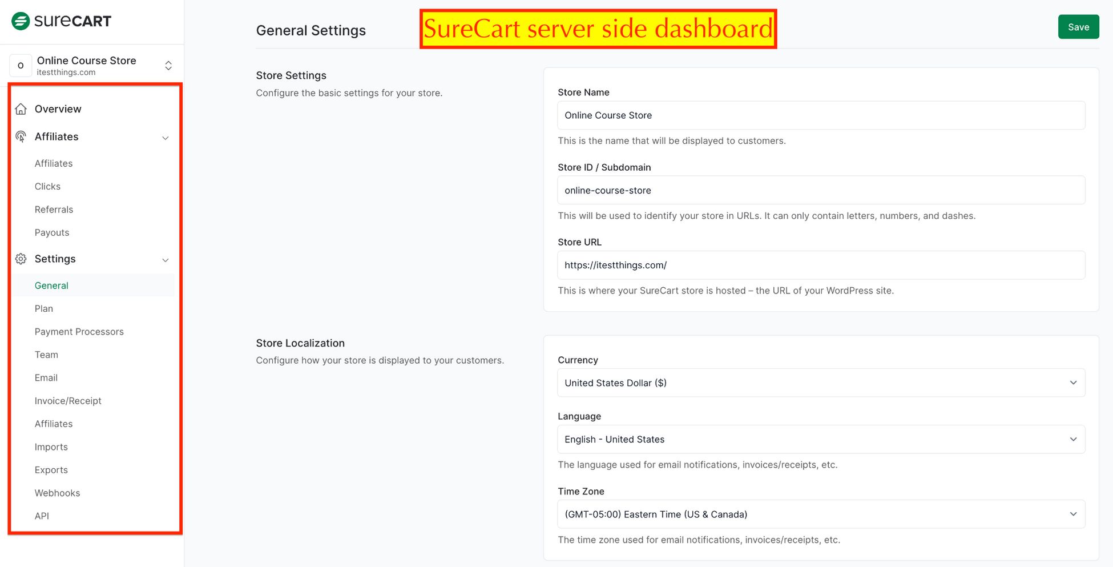Open the Clicks page

47,186
